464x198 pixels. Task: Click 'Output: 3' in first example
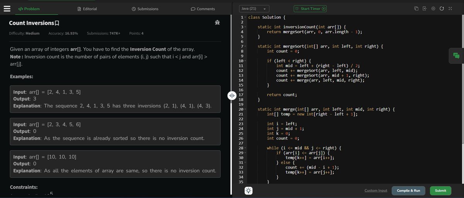25,99
